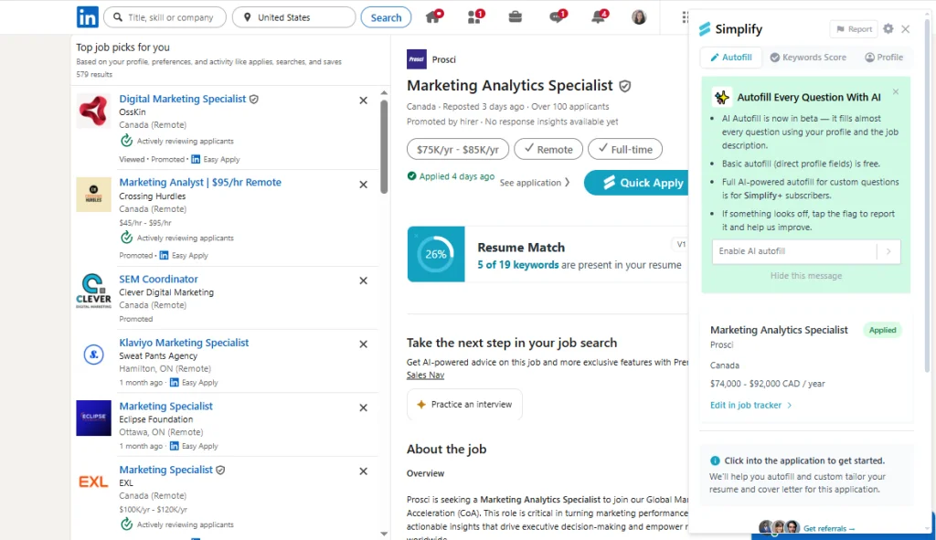Click the Quick Apply button

[636, 183]
